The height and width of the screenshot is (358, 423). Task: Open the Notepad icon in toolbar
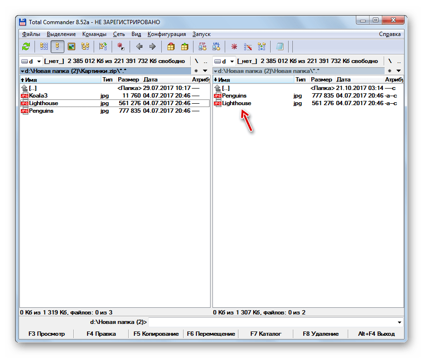[280, 46]
